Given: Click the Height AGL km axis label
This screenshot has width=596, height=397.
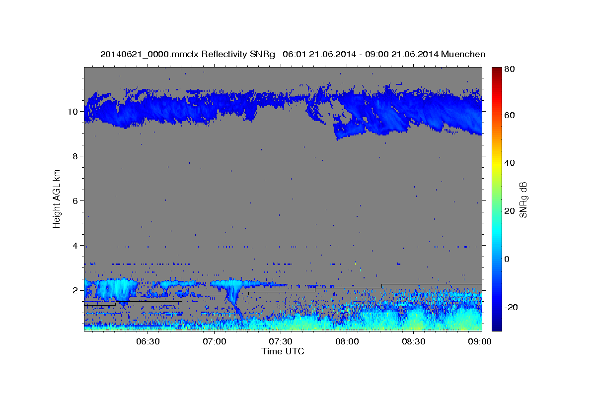Looking at the screenshot, I should 57,198.
